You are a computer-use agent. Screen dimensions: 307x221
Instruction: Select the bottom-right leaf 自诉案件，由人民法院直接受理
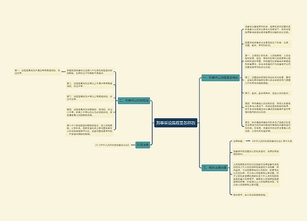click(x=250, y=195)
